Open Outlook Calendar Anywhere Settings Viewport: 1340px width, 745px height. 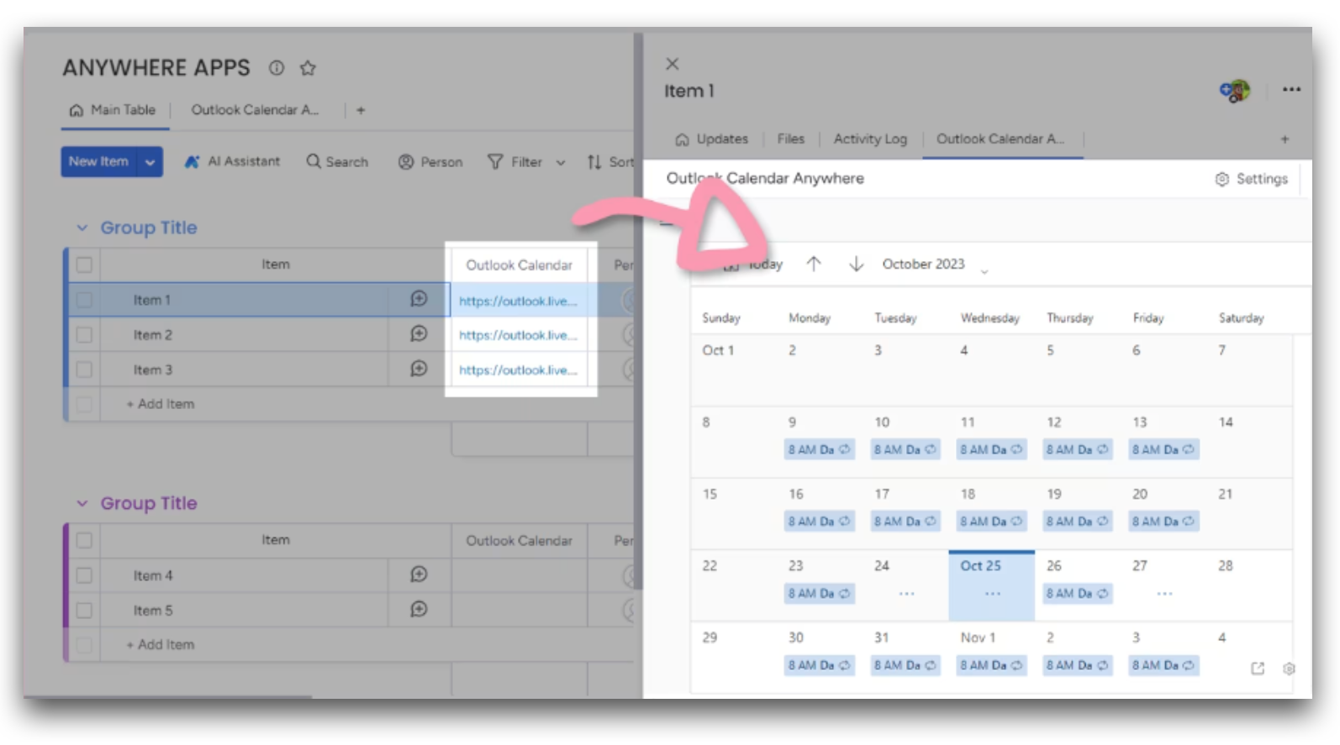coord(1252,179)
